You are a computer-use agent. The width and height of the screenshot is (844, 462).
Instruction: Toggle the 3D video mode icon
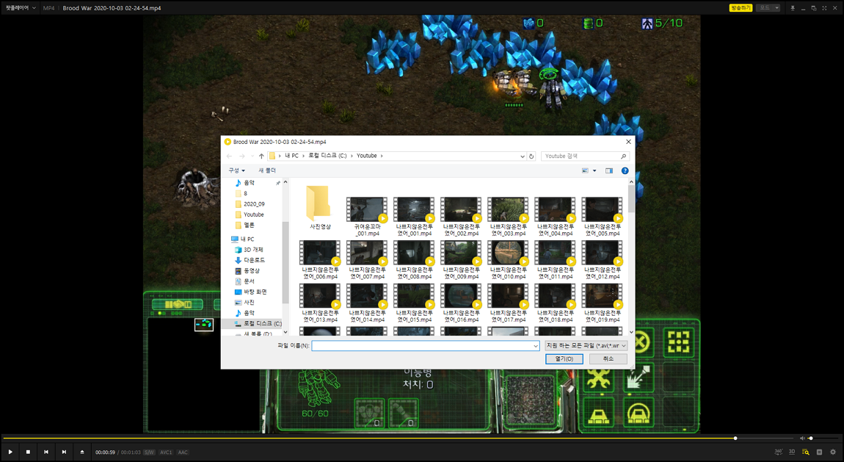click(x=792, y=452)
